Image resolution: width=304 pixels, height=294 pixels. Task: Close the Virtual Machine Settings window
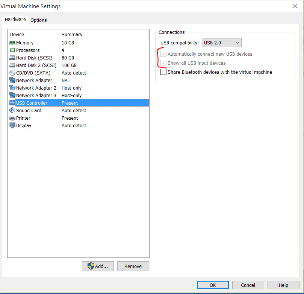point(295,6)
